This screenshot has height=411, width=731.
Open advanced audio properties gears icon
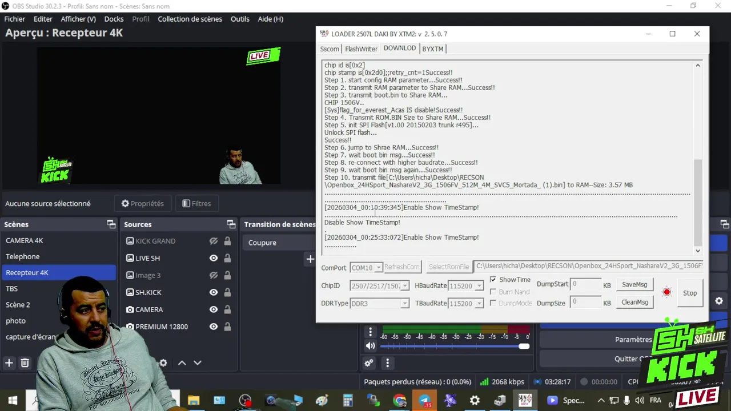[x=369, y=362]
